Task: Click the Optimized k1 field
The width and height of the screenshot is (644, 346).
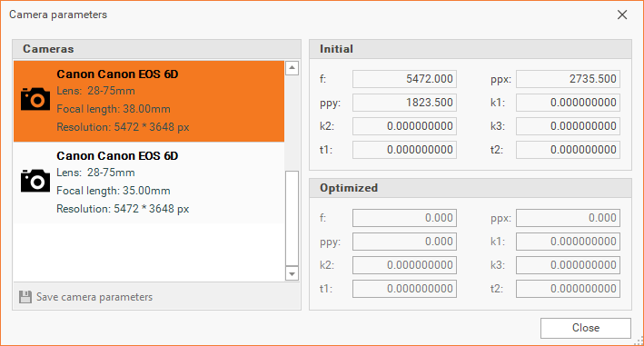Action: (x=568, y=242)
